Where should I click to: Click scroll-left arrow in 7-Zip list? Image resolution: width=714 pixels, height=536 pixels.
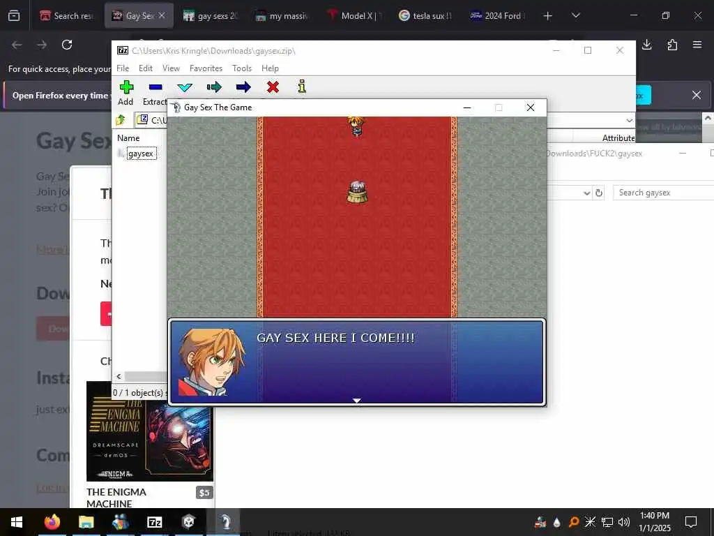119,376
